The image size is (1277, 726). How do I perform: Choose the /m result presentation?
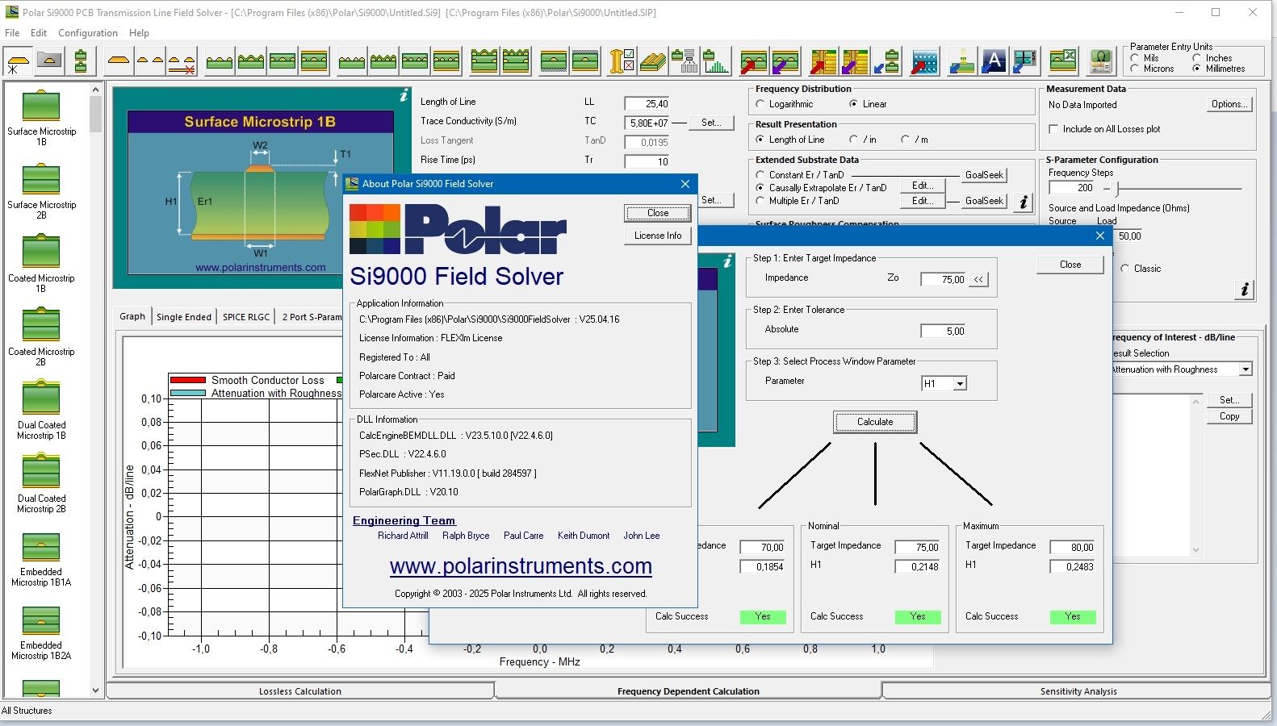915,140
